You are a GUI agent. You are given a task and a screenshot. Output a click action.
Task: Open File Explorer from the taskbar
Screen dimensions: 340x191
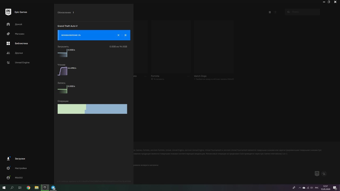point(37,188)
